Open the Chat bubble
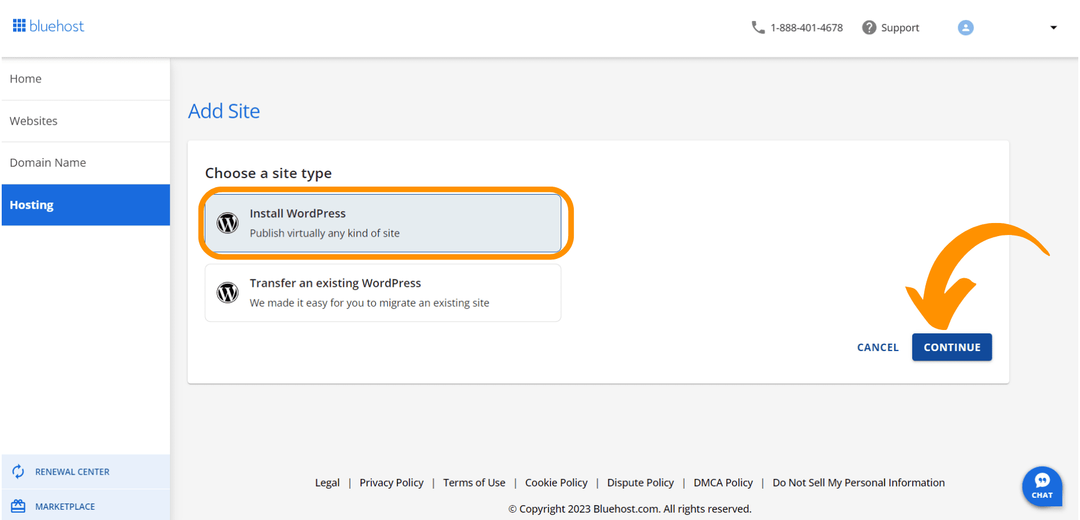 [1042, 486]
